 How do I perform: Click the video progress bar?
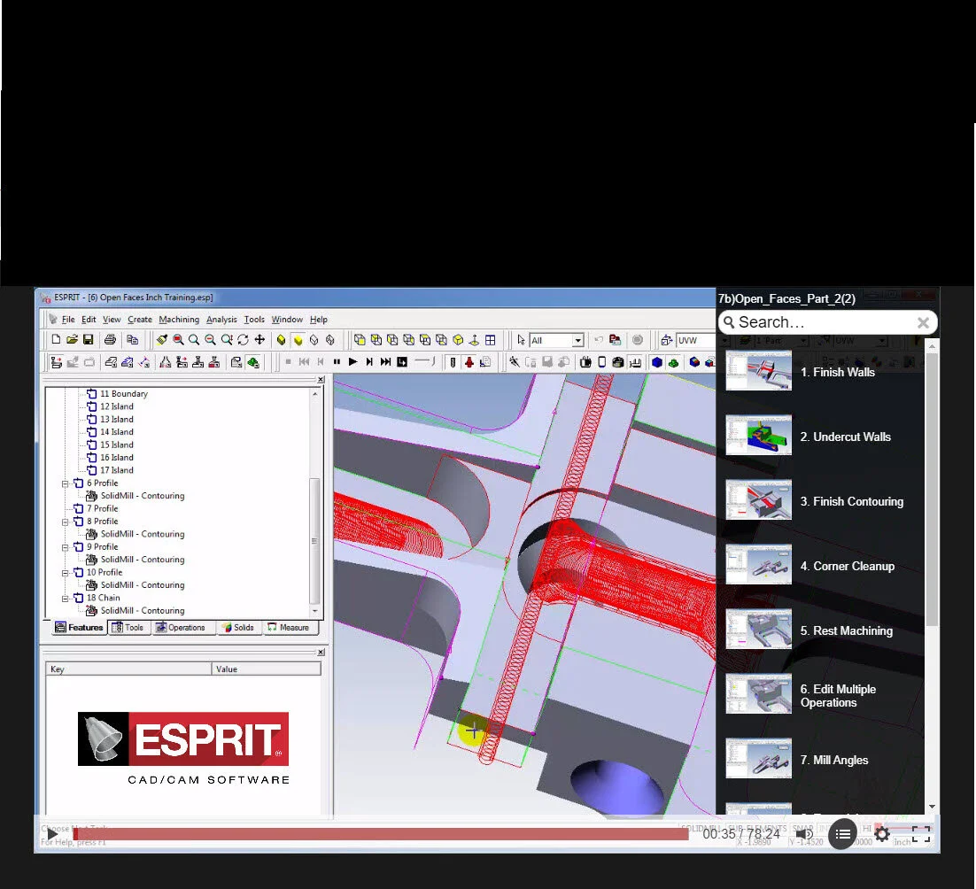(380, 834)
